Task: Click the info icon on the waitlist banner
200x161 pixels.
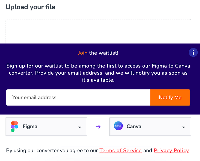Action: (x=193, y=52)
